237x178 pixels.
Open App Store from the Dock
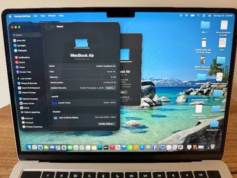[142, 147]
